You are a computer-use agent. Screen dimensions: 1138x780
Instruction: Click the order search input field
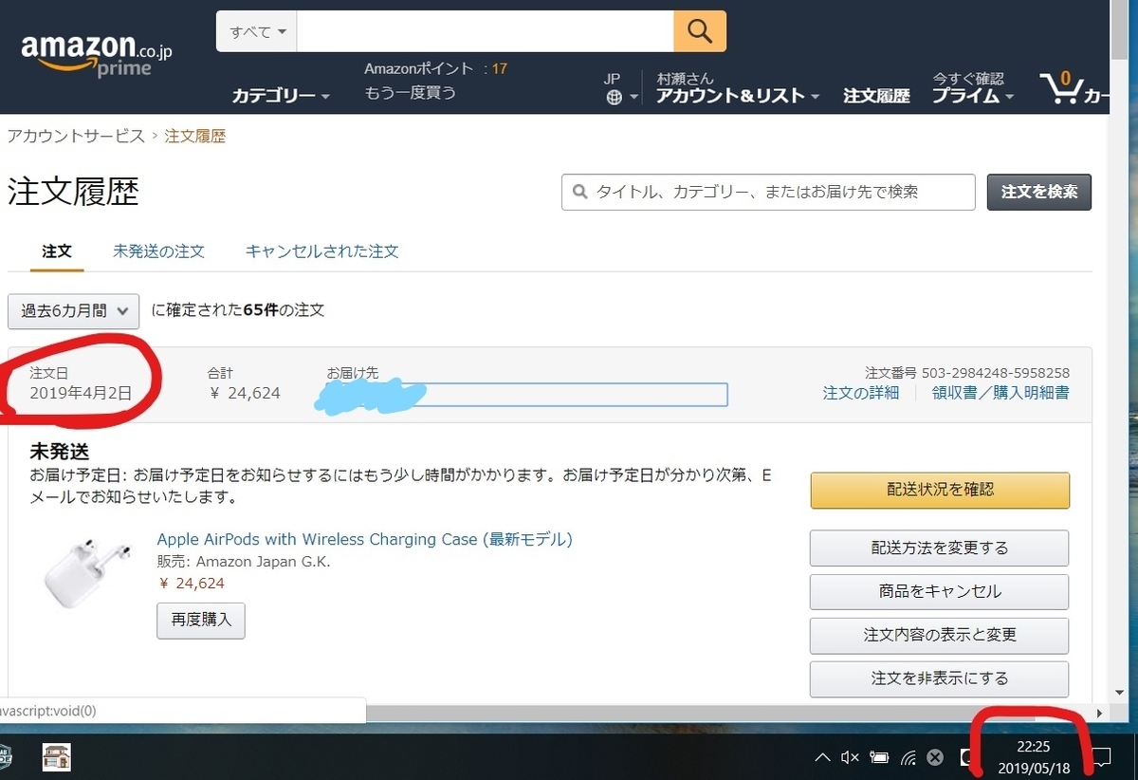(x=768, y=192)
